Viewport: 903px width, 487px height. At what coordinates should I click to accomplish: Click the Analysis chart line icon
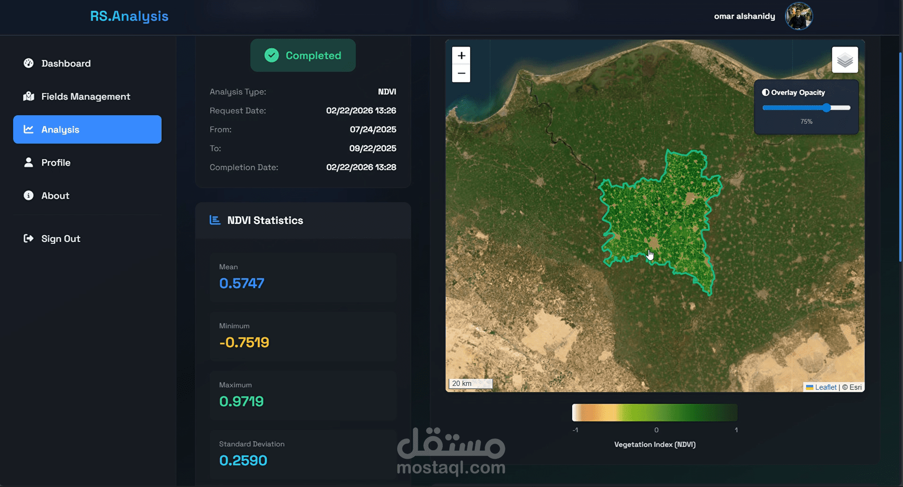pyautogui.click(x=29, y=129)
